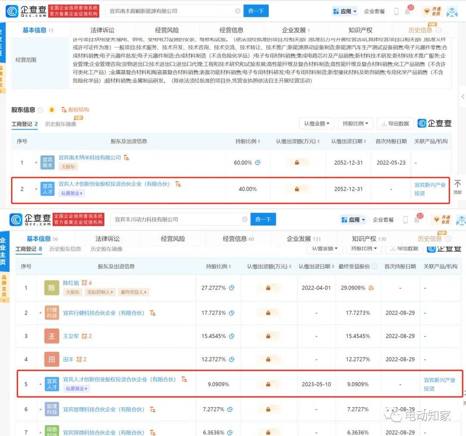The height and width of the screenshot is (436, 466).
Task: Click the lock icon in the 60.00% row
Action: pos(296,162)
